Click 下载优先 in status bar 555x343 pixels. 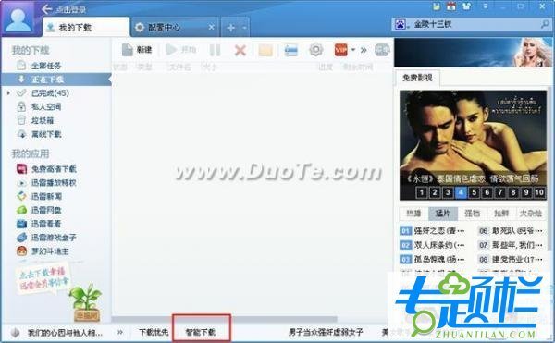(154, 333)
